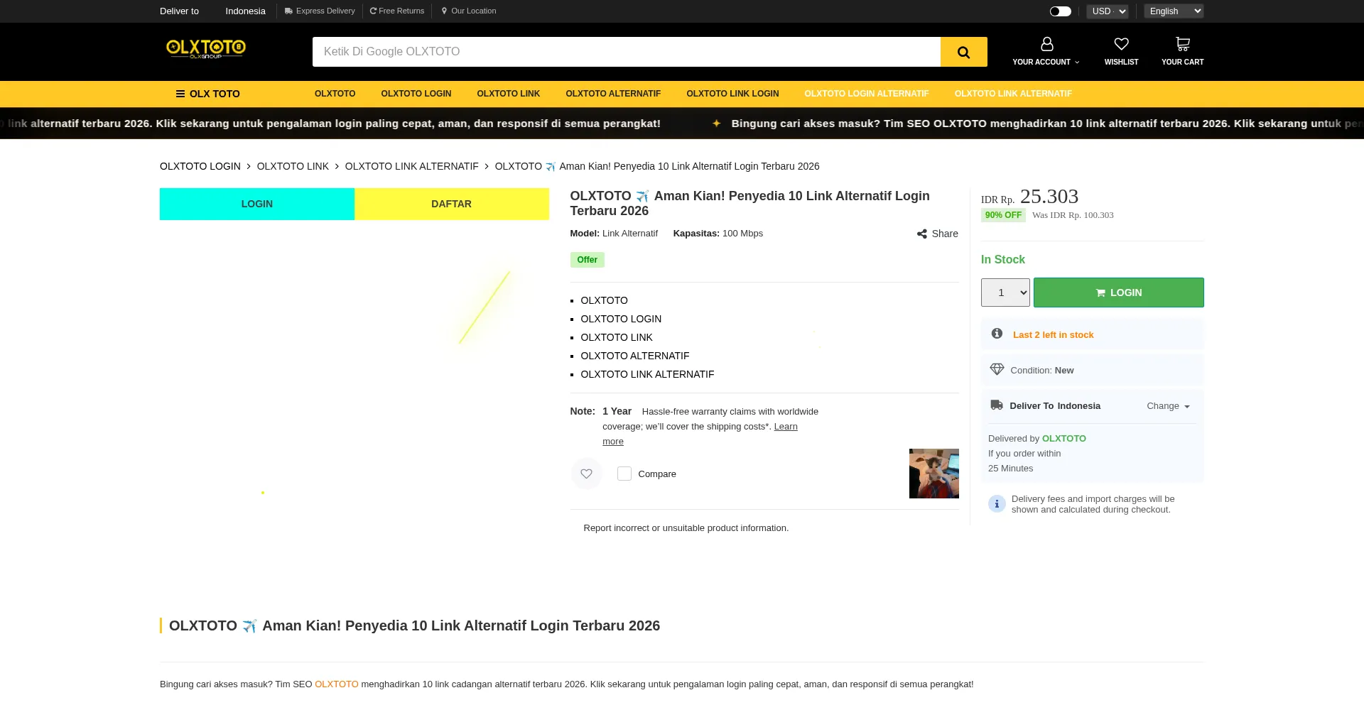Select OLXTOTO LINK ALTERNATIF in navigation bar
Viewport: 1364px width, 705px height.
(1013, 94)
